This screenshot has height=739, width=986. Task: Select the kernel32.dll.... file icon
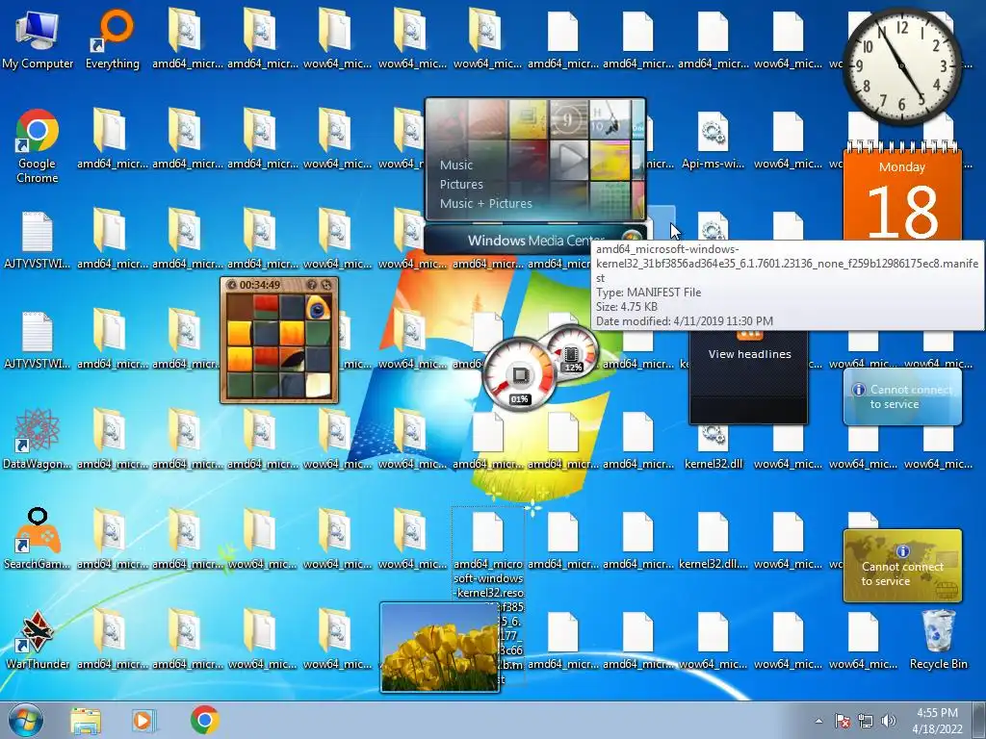coord(713,539)
